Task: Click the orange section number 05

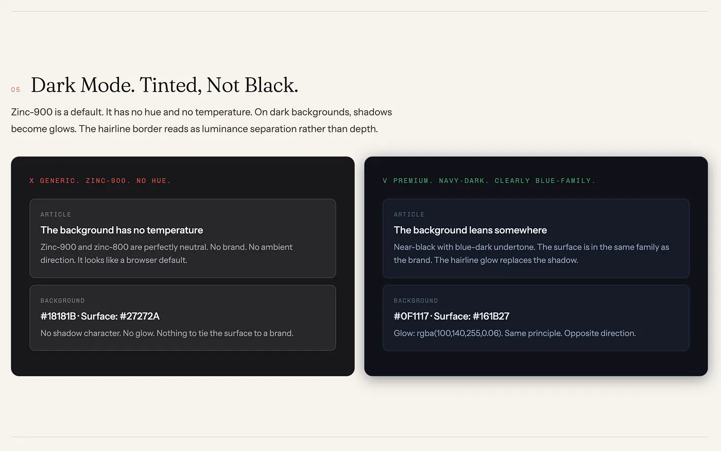Action: point(15,90)
